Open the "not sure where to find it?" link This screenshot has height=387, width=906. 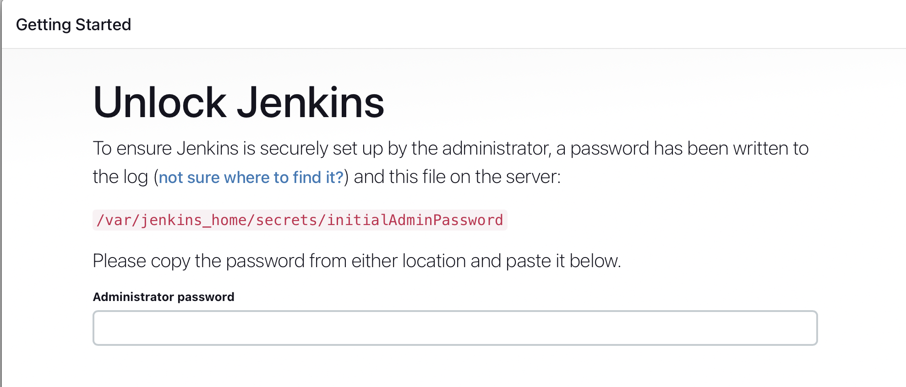click(251, 177)
